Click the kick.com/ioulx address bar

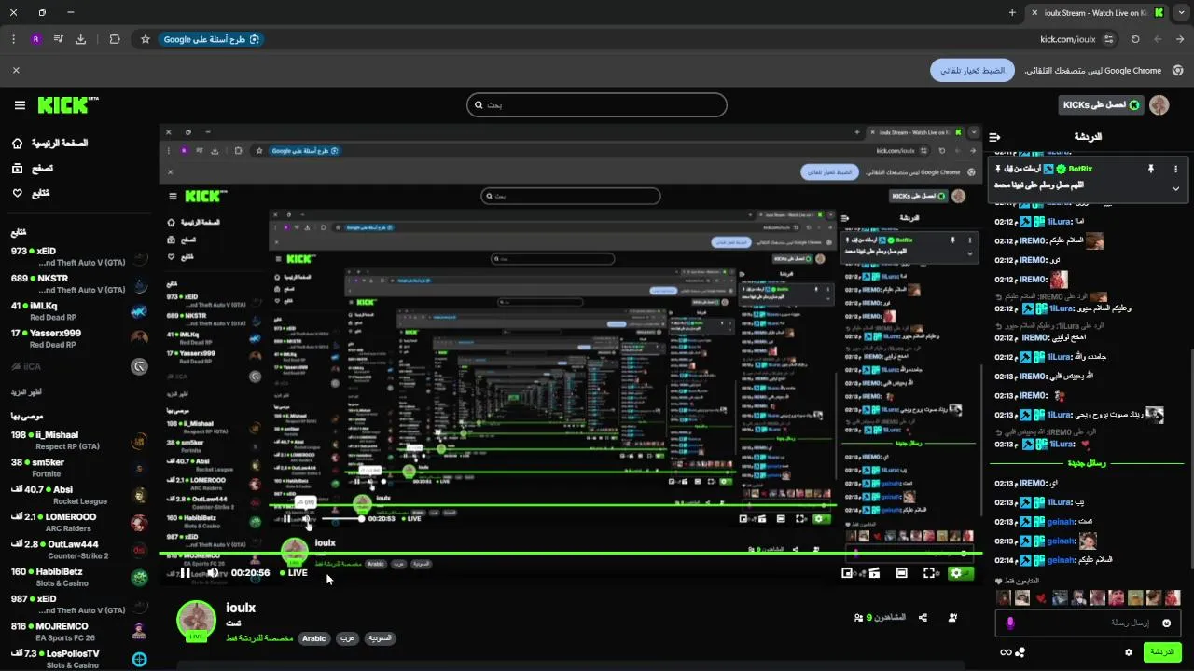pyautogui.click(x=1067, y=39)
